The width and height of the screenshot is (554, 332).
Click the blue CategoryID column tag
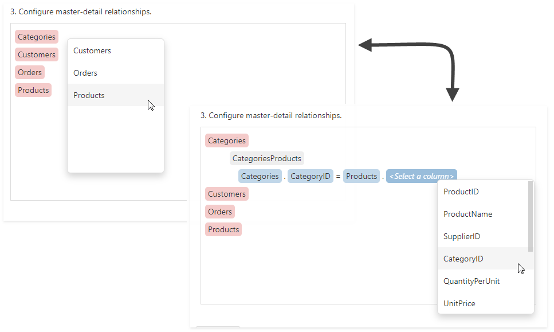(x=309, y=176)
